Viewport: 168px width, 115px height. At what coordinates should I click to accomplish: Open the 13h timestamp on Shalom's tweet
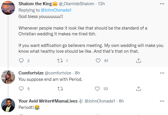coord(101,4)
